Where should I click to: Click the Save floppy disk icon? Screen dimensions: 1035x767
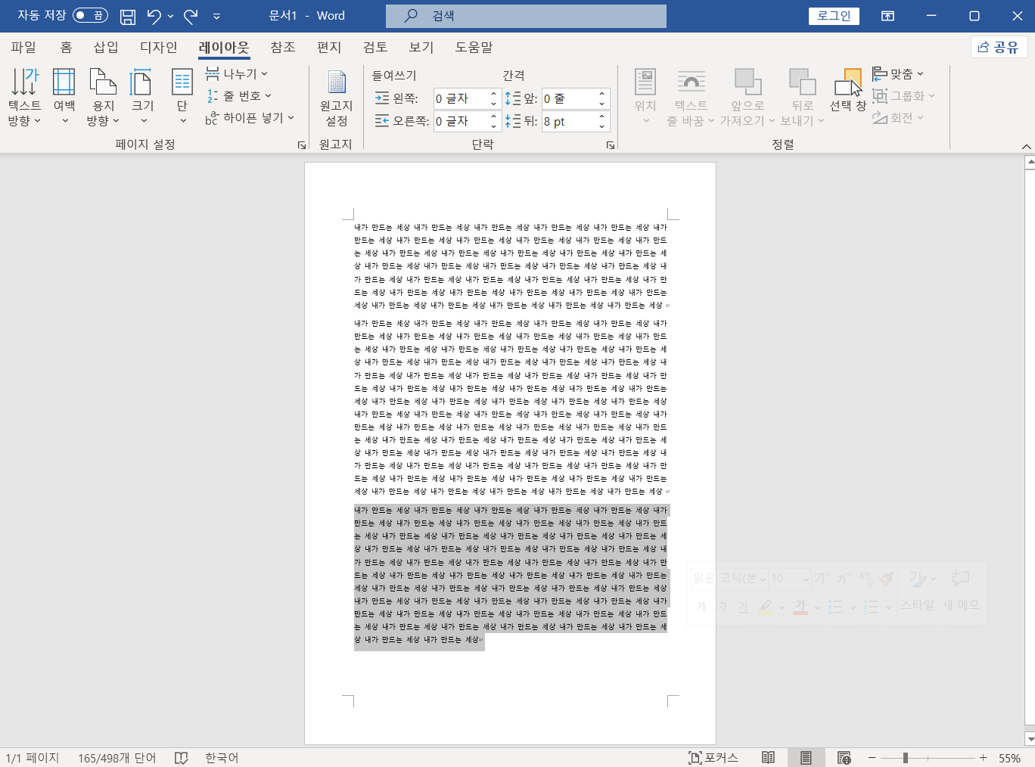pyautogui.click(x=128, y=16)
